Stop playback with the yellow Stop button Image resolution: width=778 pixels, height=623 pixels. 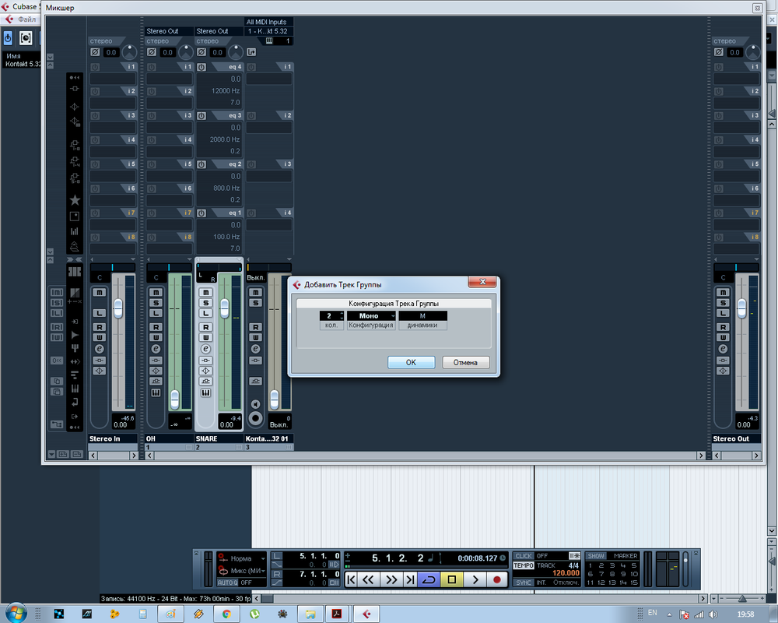pos(451,579)
